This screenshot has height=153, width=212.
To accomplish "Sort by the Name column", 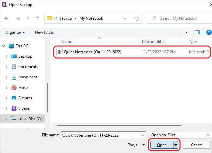I will click(x=67, y=42).
